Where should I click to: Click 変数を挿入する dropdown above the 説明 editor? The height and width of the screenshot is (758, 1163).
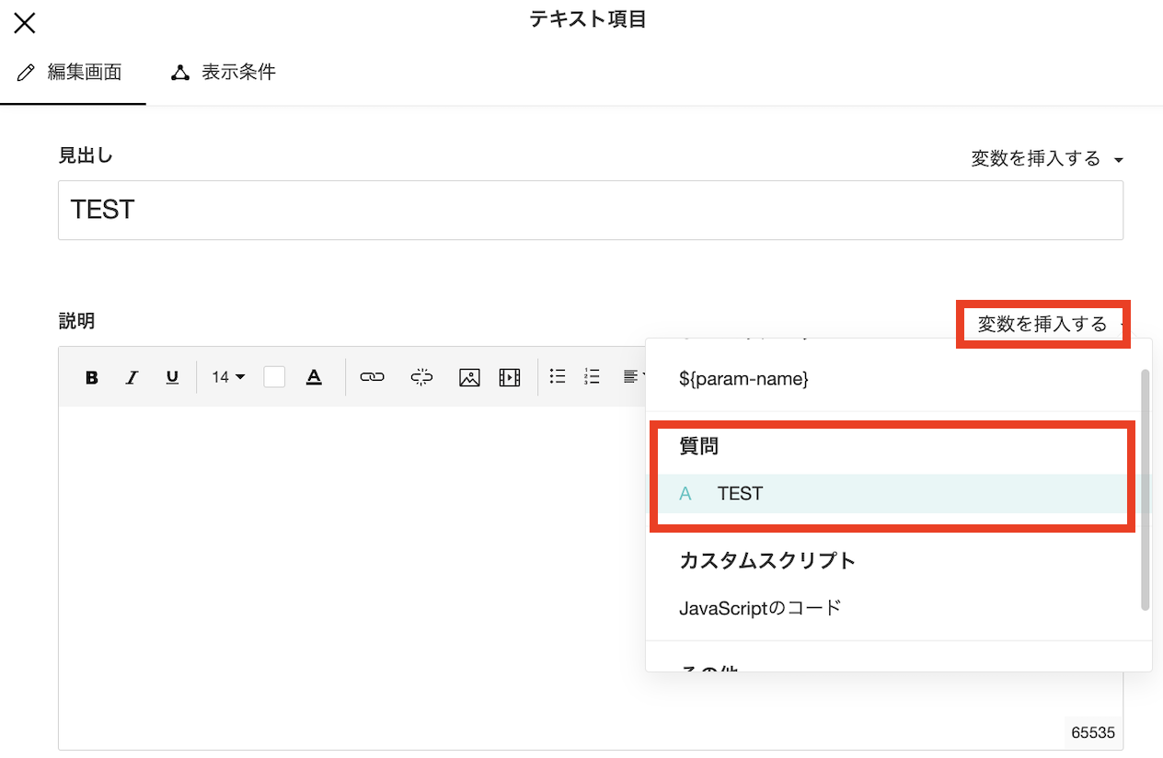(1044, 324)
